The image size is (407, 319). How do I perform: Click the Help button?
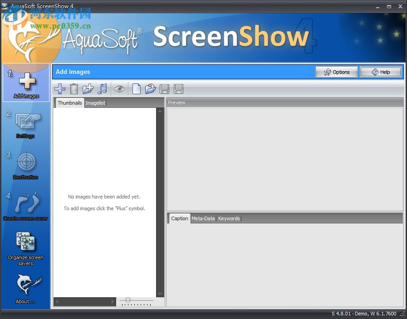(x=381, y=72)
